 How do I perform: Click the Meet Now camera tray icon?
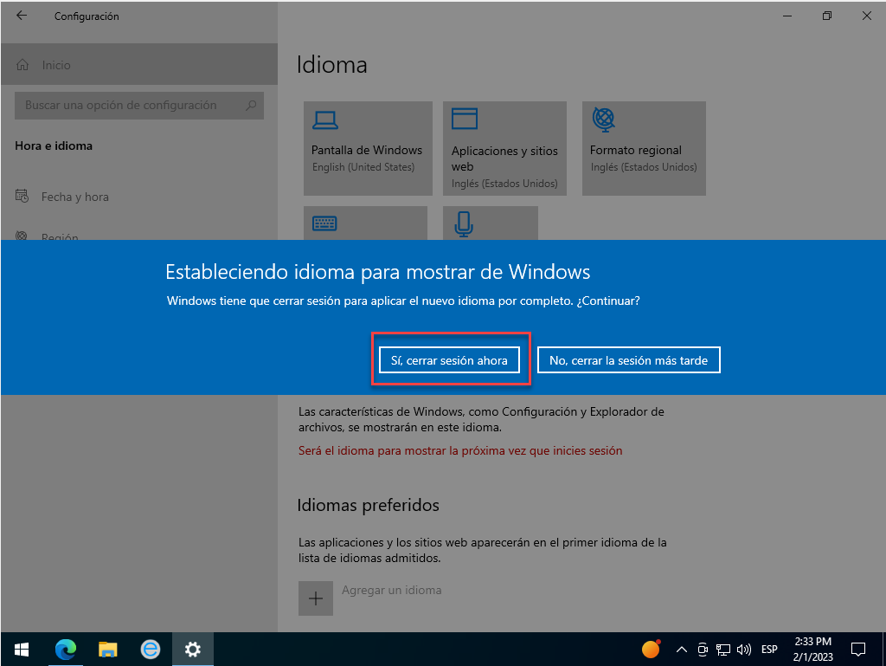[703, 650]
